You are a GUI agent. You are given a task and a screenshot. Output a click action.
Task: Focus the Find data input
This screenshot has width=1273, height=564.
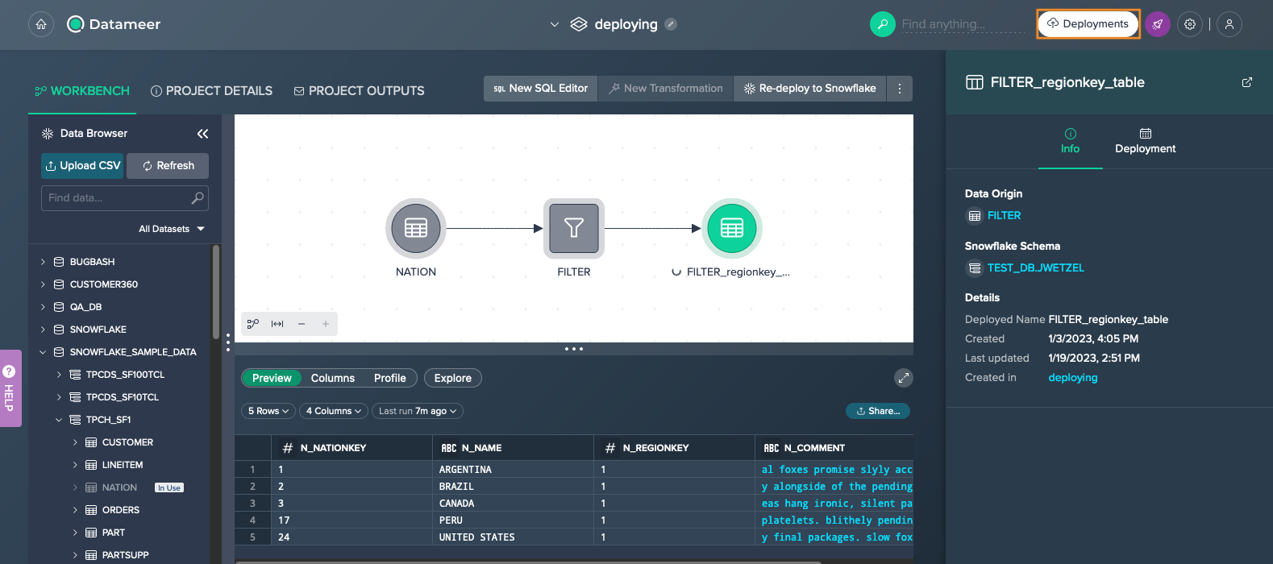(125, 198)
